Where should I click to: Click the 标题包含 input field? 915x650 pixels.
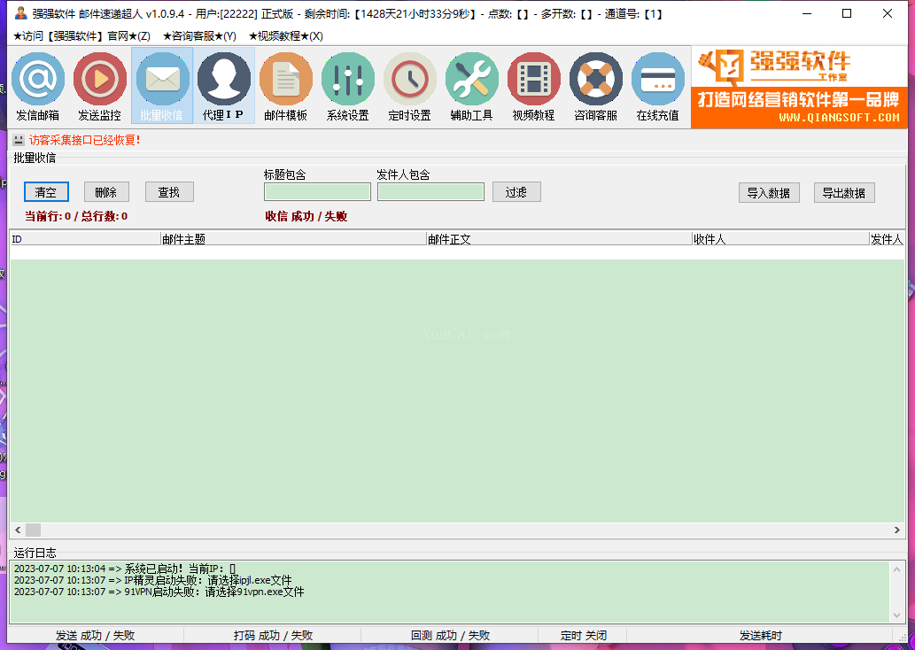pyautogui.click(x=317, y=192)
